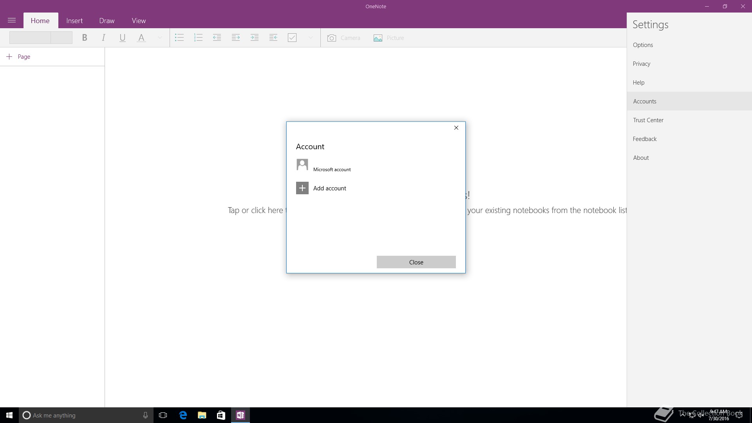Open the Action Center notifications icon
This screenshot has width=752, height=423.
point(739,415)
